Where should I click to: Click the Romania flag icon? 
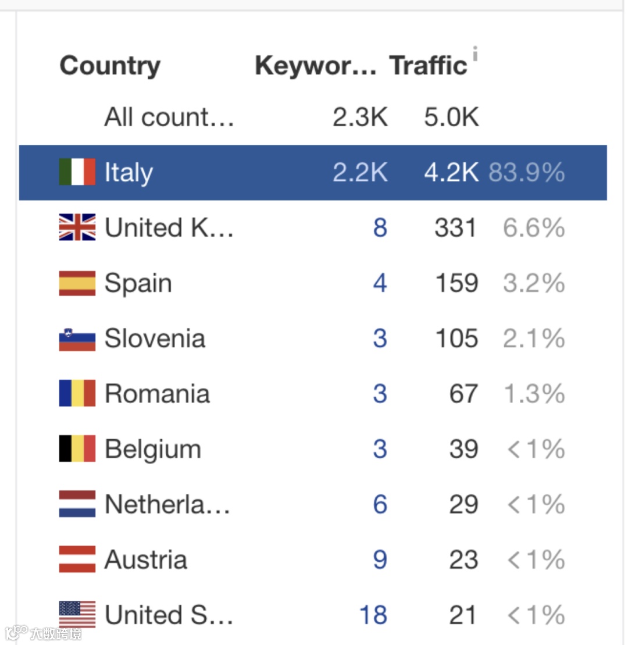(77, 393)
